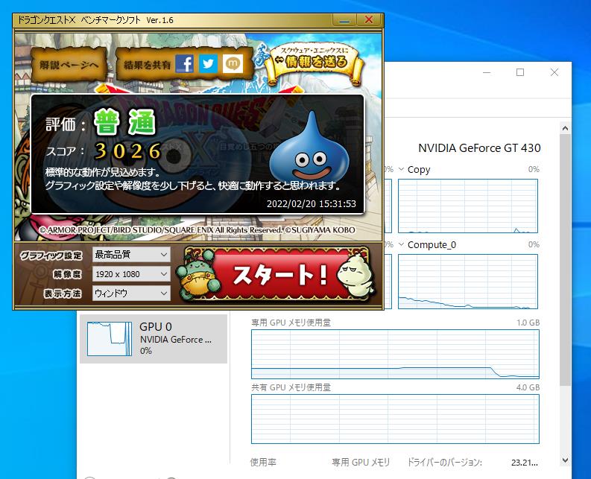
Task: Close the Task Manager window
Action: pyautogui.click(x=554, y=72)
